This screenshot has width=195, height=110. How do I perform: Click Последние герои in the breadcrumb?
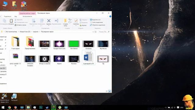(x=47, y=32)
